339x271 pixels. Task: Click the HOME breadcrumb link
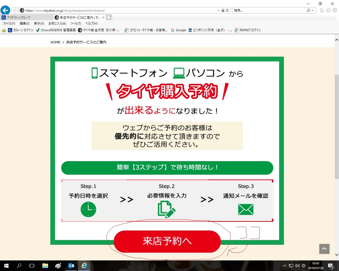tap(55, 42)
